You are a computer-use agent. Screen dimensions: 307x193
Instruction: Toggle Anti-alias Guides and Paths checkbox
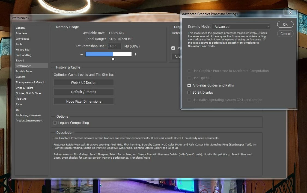(x=189, y=85)
